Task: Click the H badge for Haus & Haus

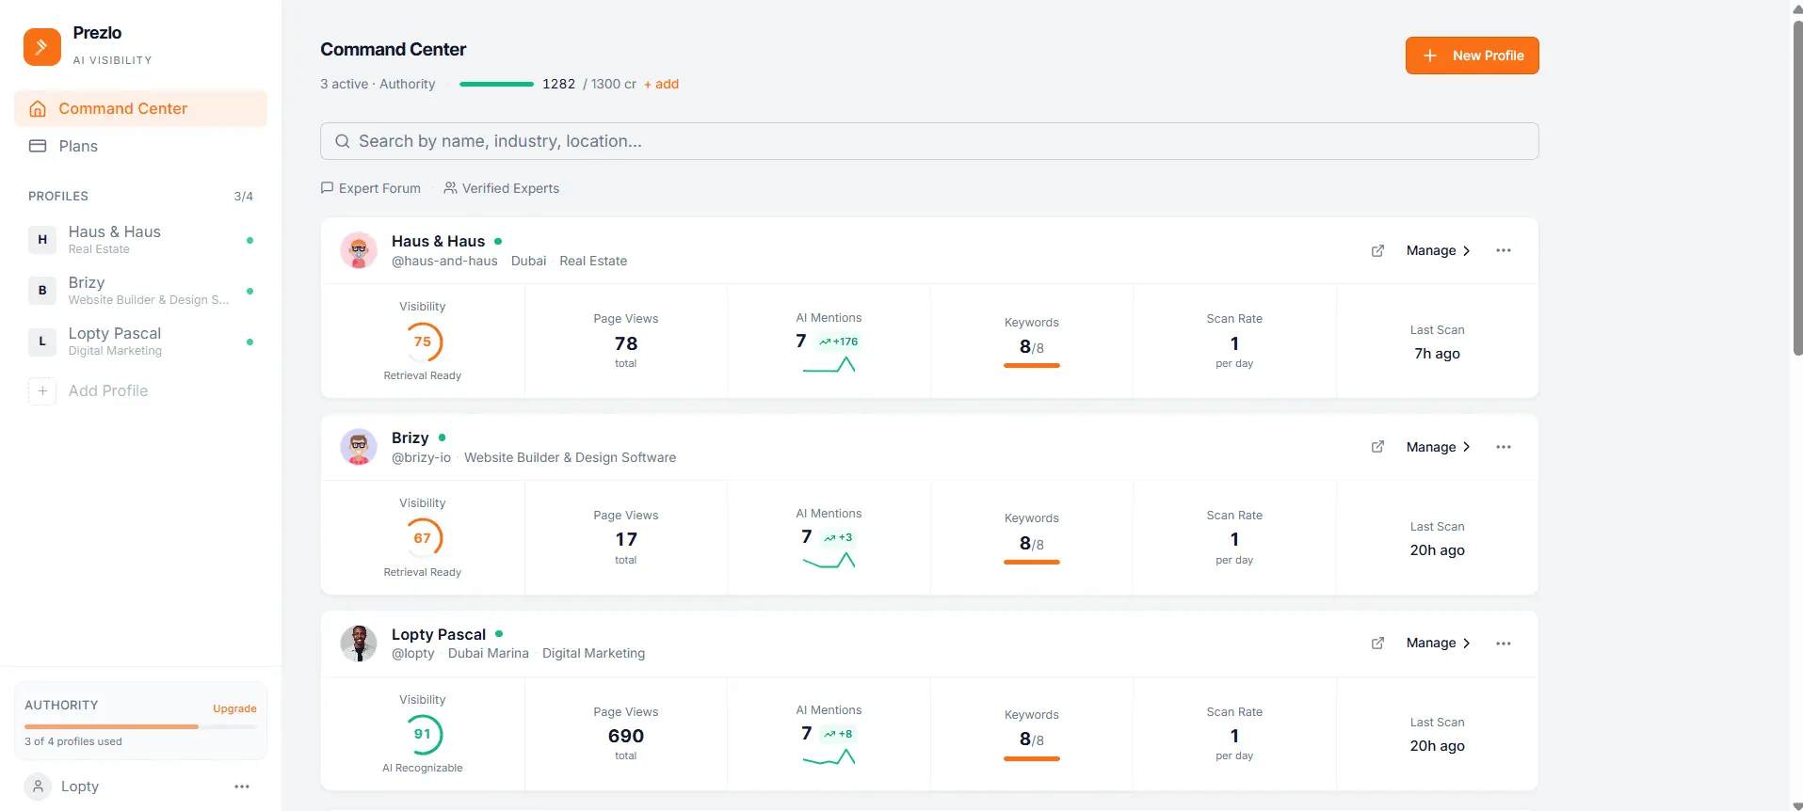Action: (42, 240)
